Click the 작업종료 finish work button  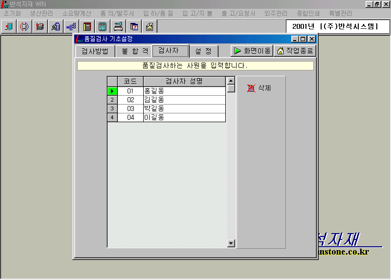point(295,51)
